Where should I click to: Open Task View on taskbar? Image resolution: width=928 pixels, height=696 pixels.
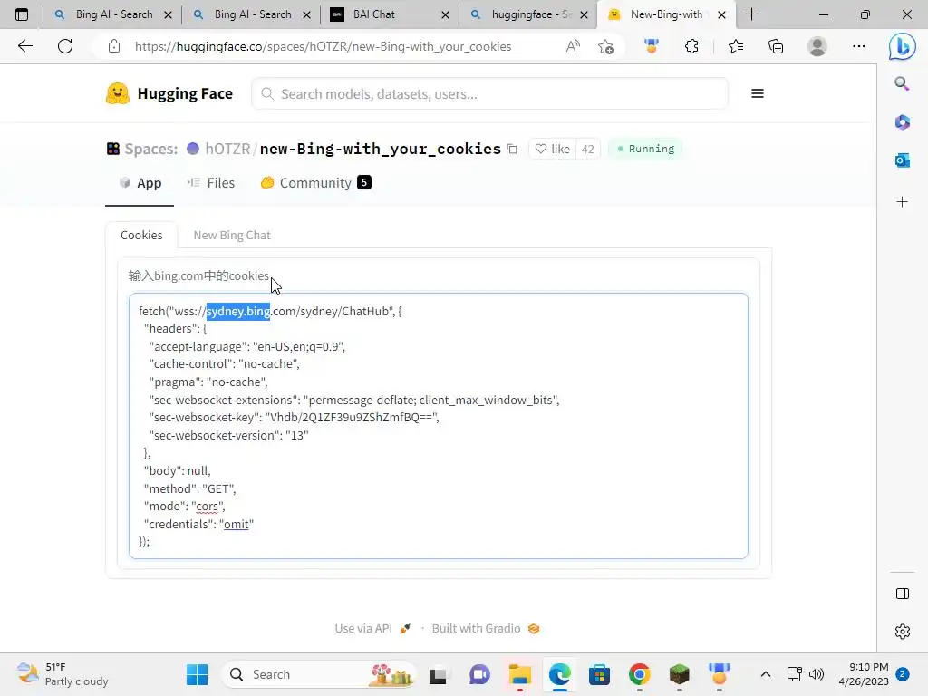tap(438, 674)
